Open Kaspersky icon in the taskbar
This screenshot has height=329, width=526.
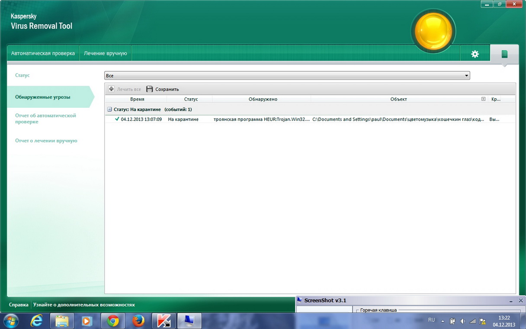[164, 321]
